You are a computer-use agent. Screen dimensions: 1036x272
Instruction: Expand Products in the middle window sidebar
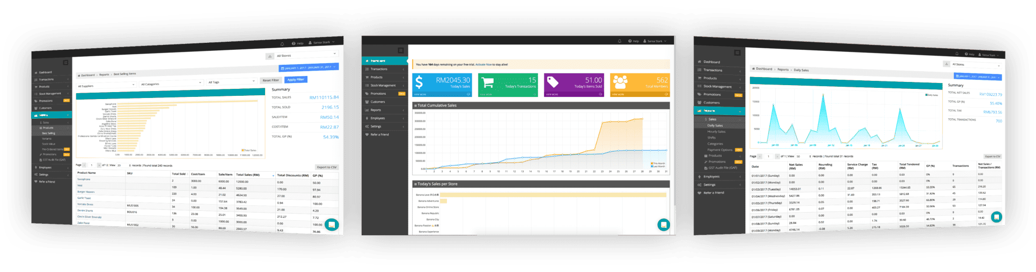tap(385, 77)
